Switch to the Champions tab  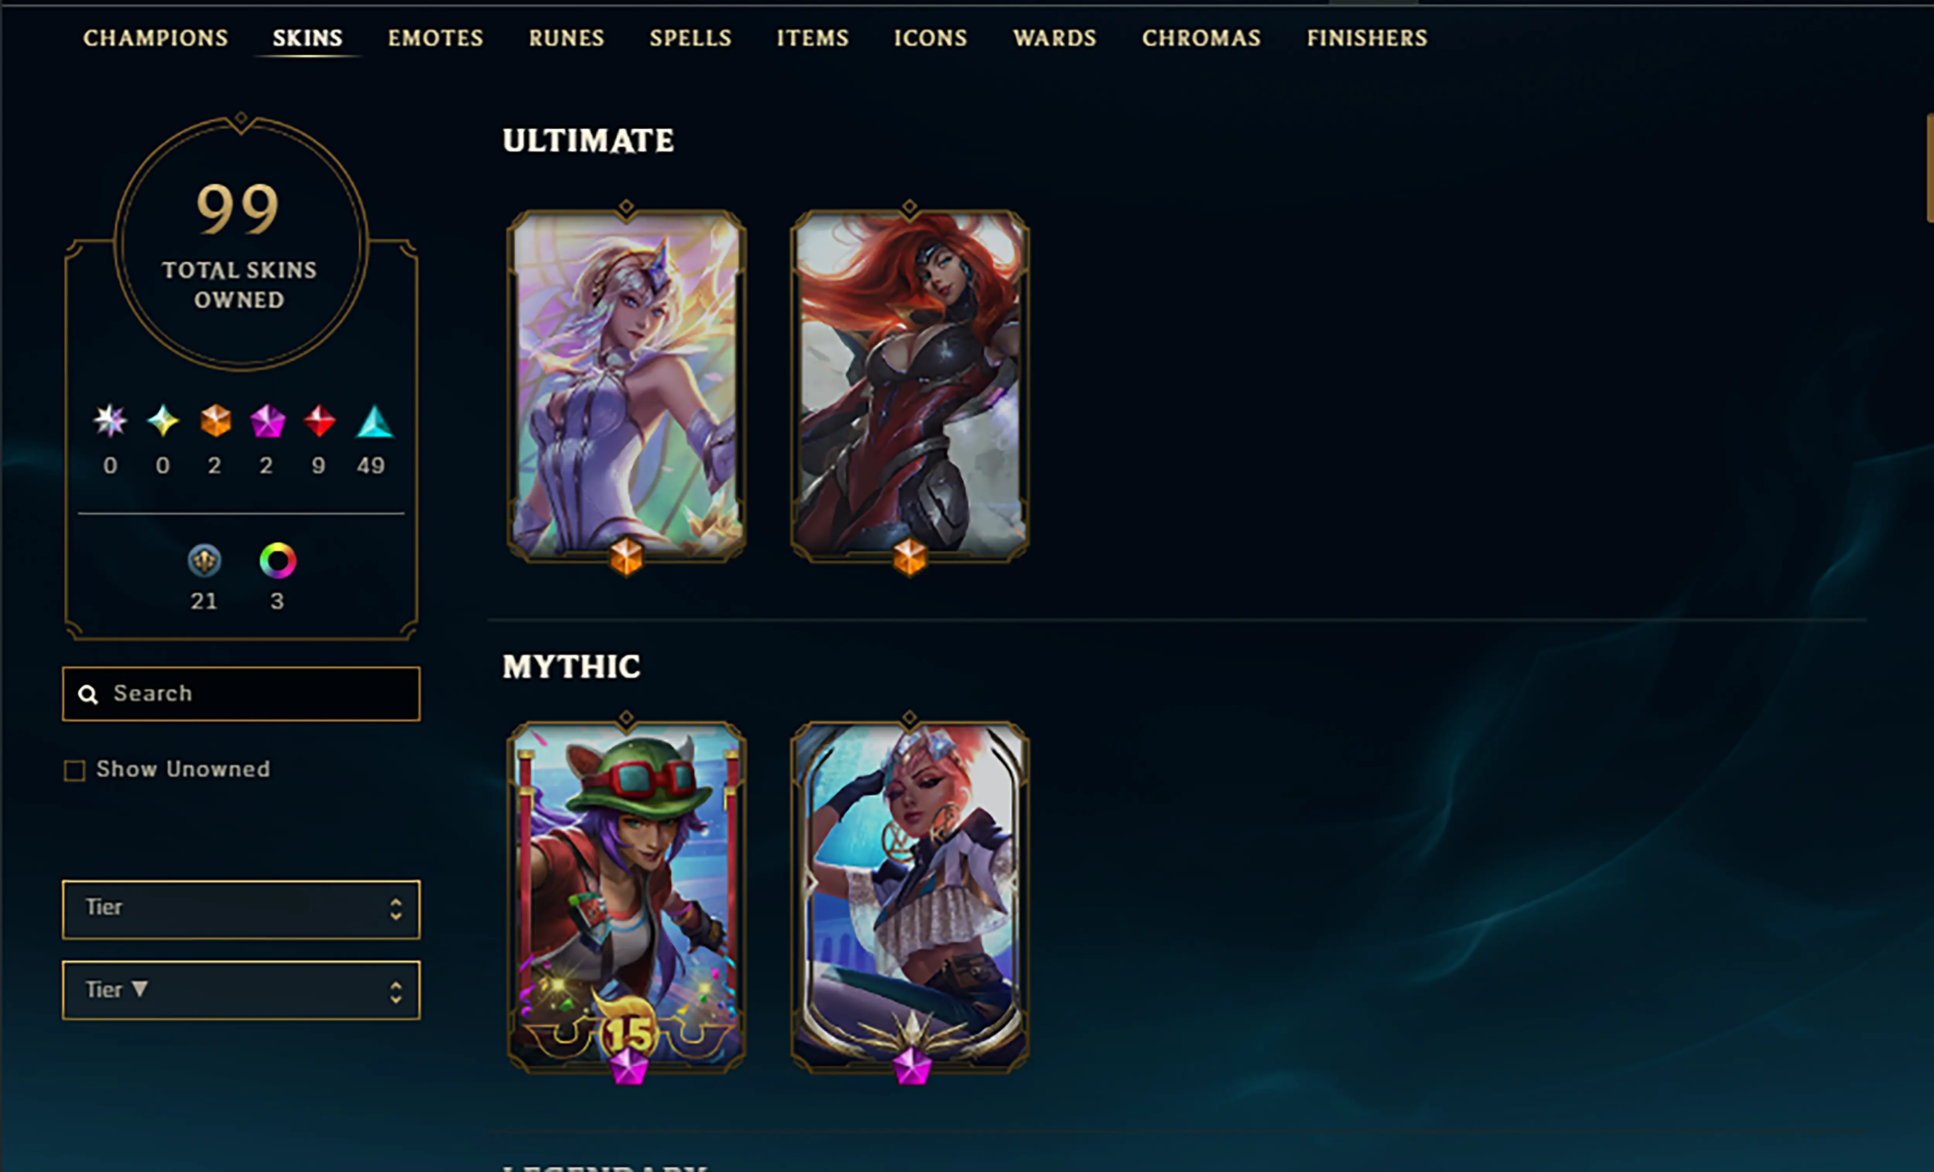point(155,37)
